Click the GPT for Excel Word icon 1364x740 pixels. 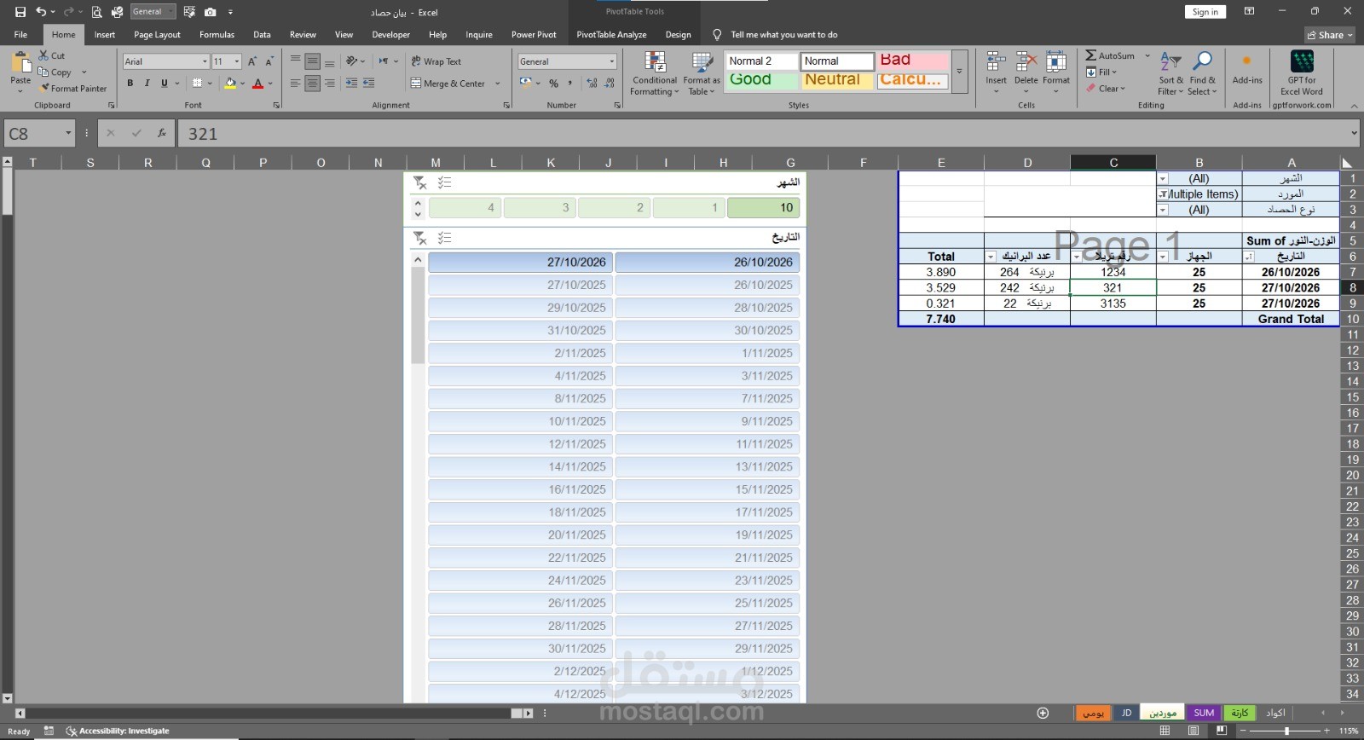[x=1302, y=61]
